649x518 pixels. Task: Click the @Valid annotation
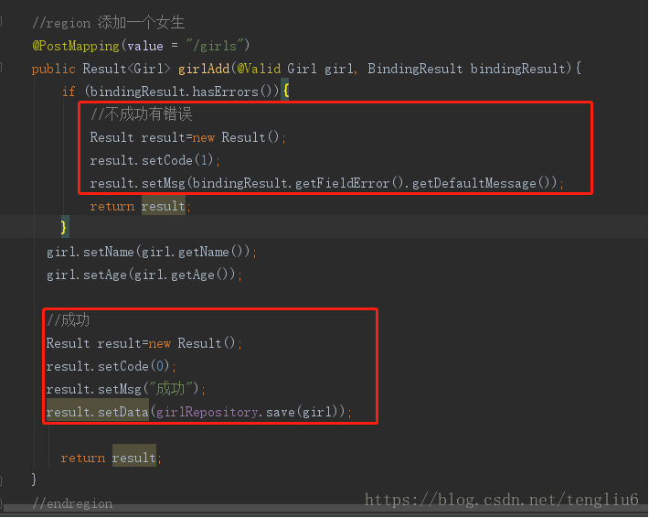[x=259, y=69]
